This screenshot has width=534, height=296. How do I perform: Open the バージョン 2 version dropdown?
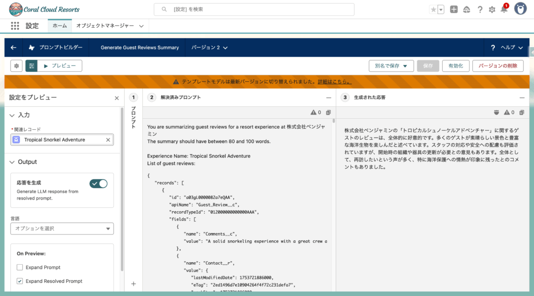click(210, 47)
